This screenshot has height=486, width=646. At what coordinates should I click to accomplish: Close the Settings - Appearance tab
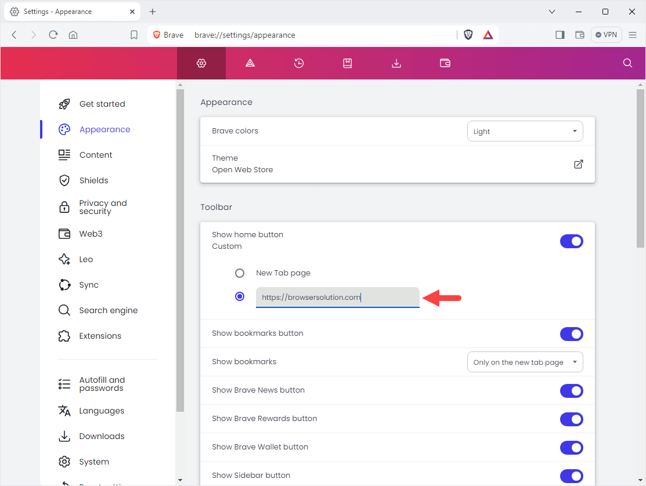pyautogui.click(x=132, y=12)
